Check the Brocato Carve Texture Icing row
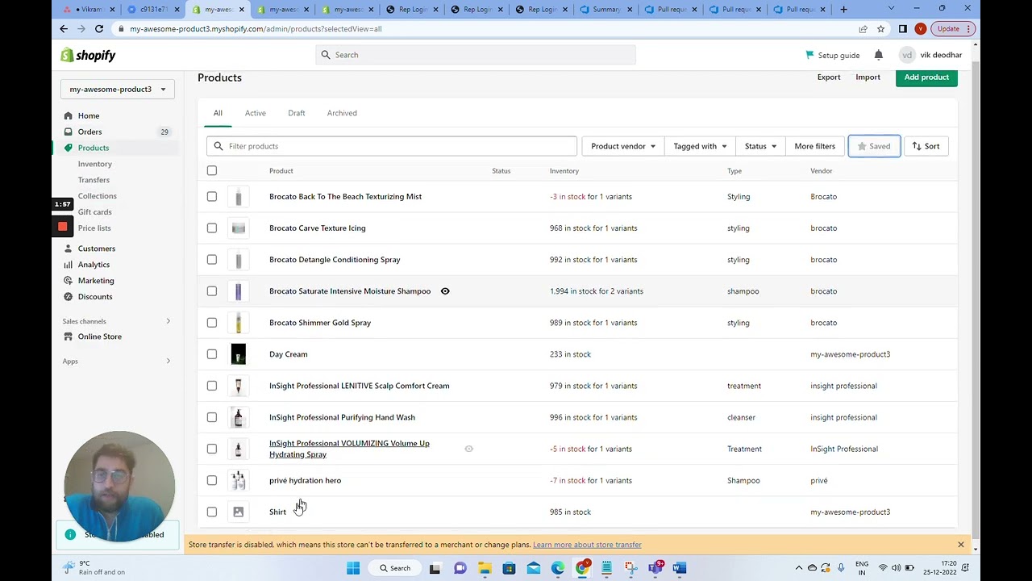 point(212,228)
